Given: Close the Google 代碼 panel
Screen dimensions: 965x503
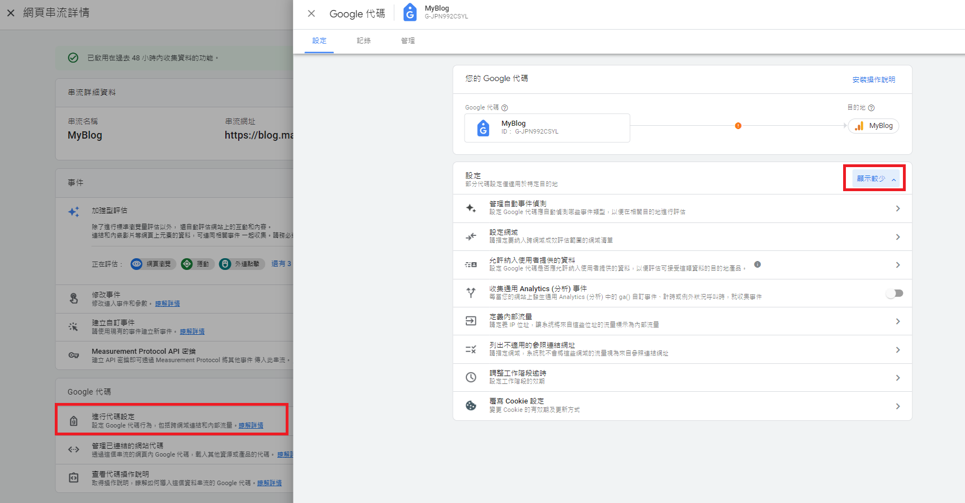Looking at the screenshot, I should [x=311, y=13].
